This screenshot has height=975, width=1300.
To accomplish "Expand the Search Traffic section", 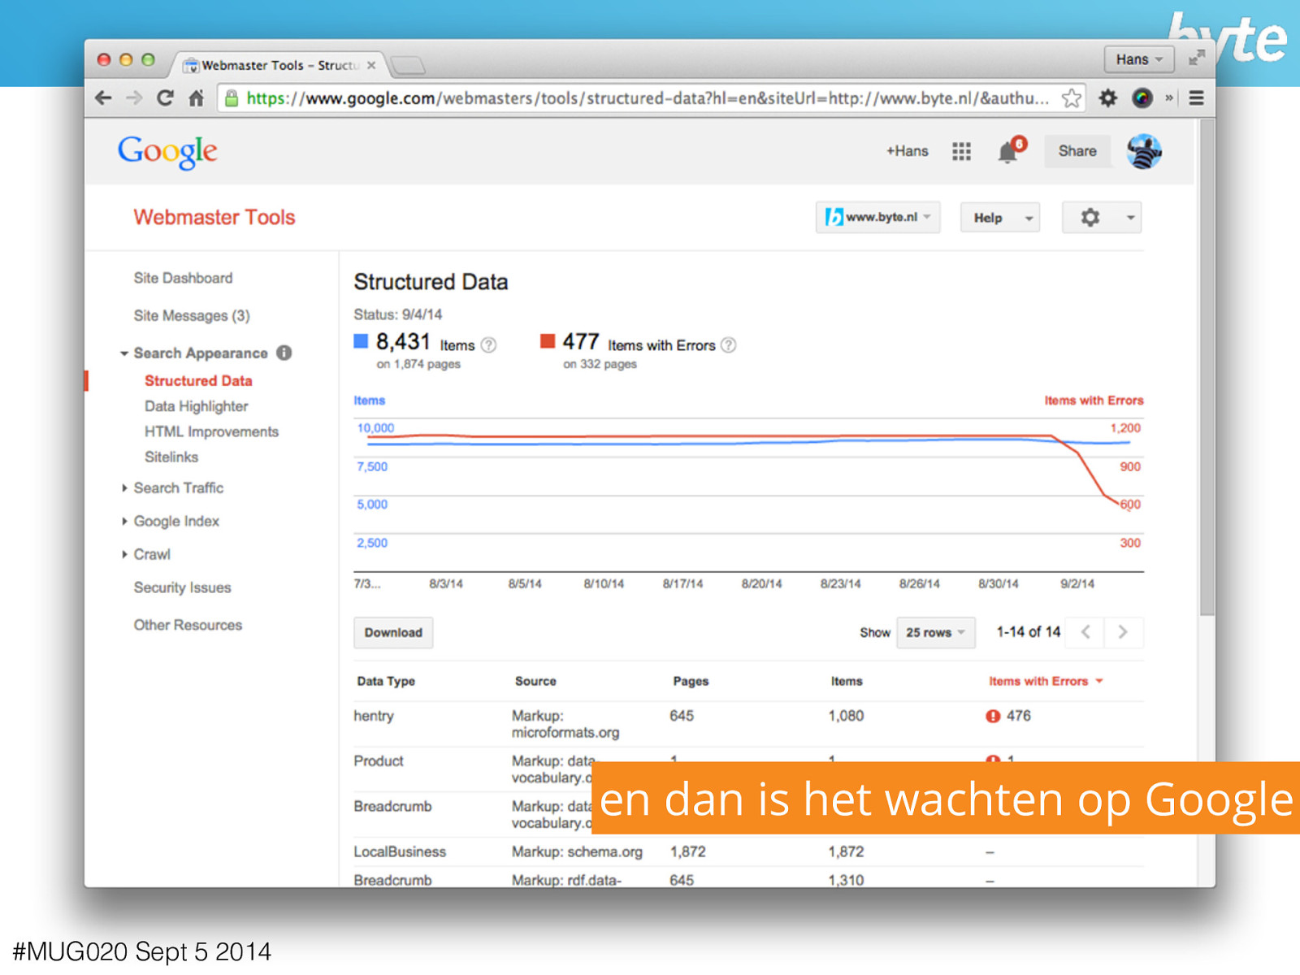I will tap(124, 488).
